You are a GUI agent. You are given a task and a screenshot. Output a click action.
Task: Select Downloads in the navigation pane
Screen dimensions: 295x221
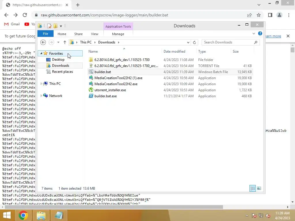coord(60,66)
